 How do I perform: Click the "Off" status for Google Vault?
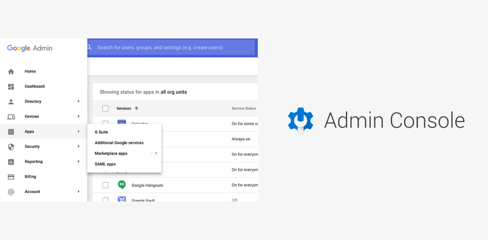pyautogui.click(x=235, y=200)
